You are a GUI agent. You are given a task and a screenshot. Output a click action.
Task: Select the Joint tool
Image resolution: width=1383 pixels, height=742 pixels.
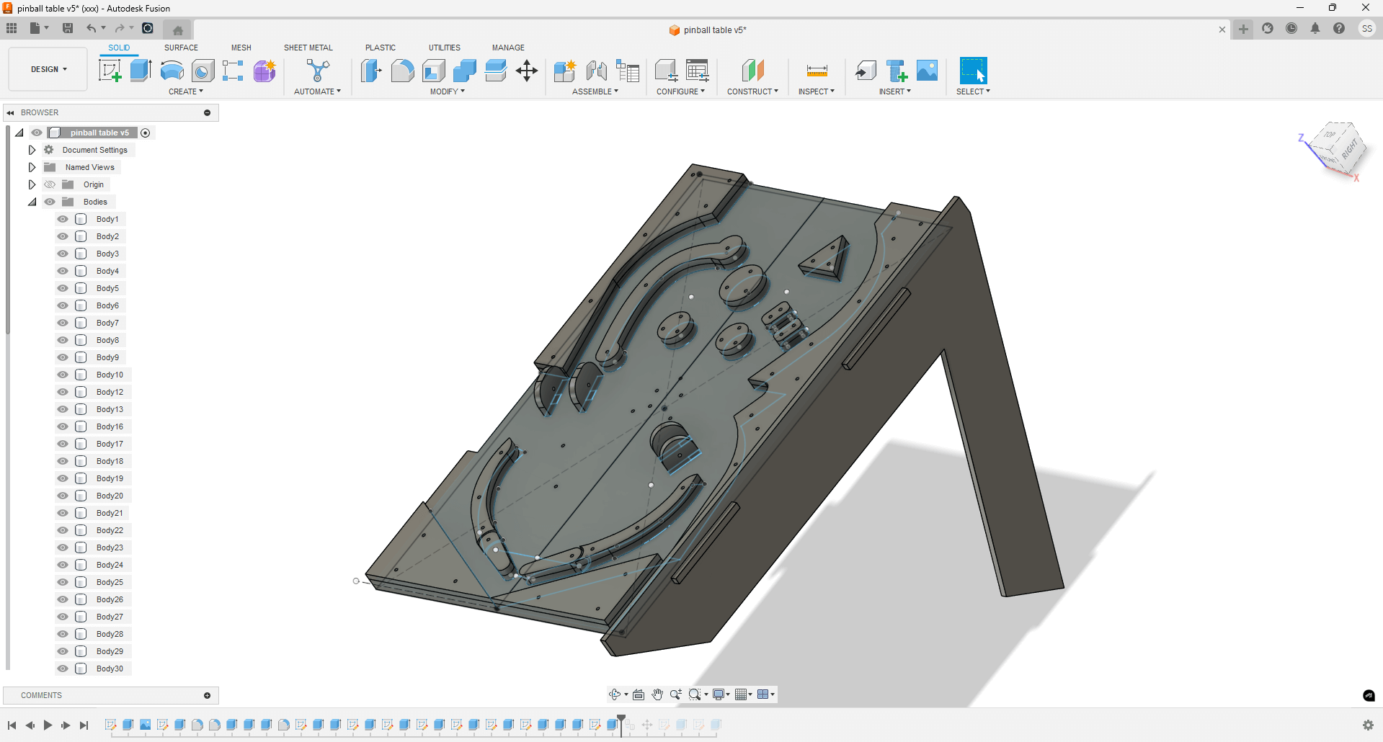click(596, 71)
